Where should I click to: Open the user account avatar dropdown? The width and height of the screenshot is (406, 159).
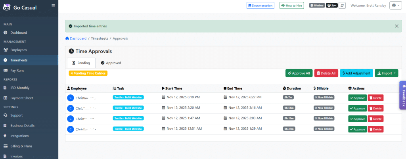395,6
